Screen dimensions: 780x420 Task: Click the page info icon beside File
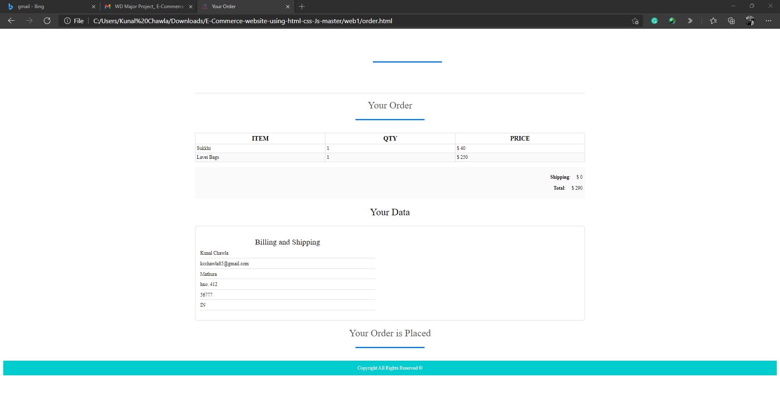click(x=67, y=21)
